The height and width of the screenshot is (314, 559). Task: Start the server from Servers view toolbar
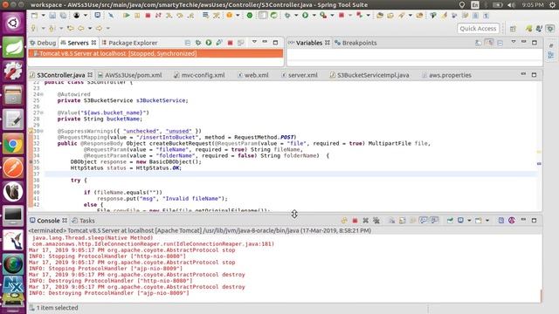(209, 43)
